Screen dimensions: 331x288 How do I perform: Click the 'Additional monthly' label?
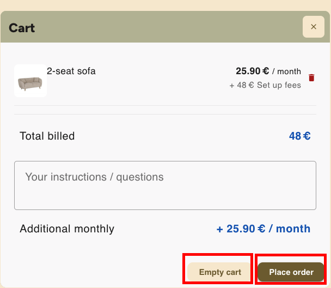(67, 229)
